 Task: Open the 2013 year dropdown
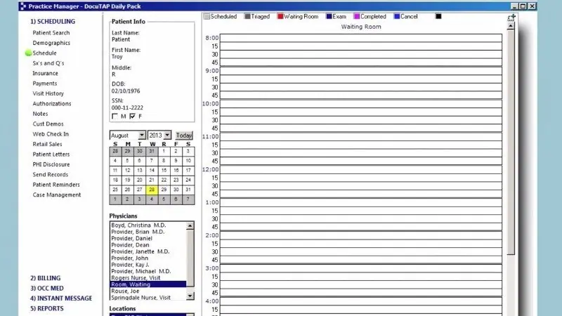pyautogui.click(x=167, y=135)
